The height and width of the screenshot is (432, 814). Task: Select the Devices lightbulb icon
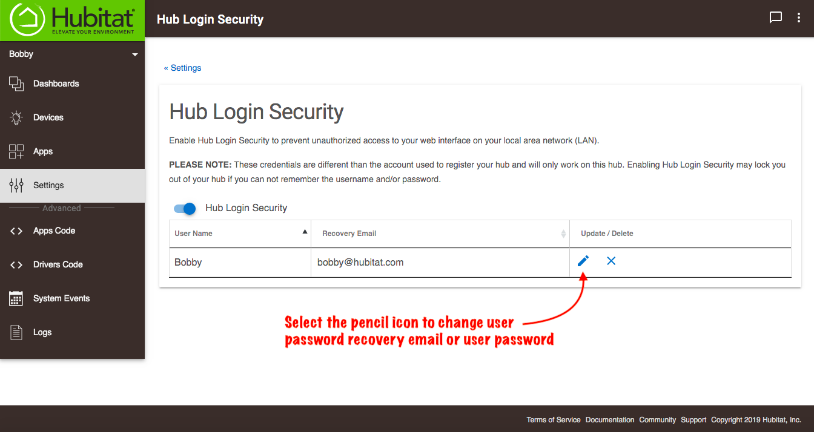tap(16, 117)
